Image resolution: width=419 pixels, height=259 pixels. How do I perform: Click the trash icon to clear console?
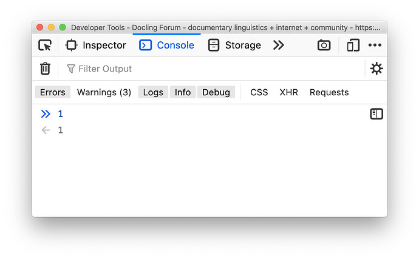(45, 69)
